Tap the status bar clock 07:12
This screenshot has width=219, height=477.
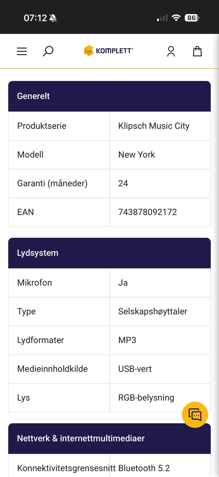click(35, 18)
